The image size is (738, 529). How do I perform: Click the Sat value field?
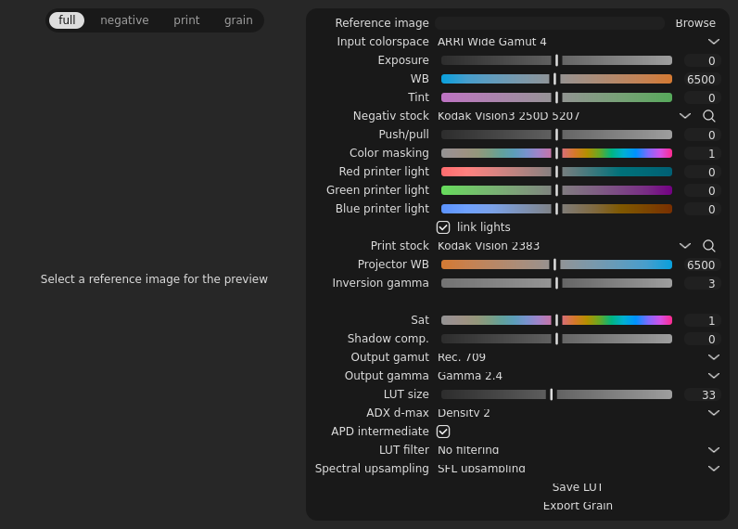701,321
